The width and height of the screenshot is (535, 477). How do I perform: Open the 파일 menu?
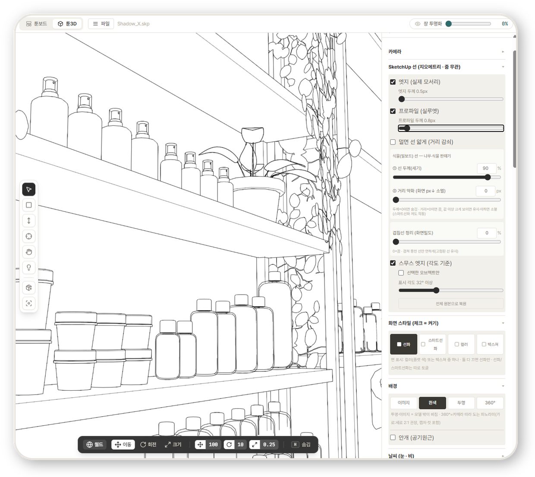pyautogui.click(x=101, y=24)
